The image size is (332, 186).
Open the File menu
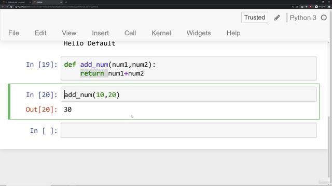pos(14,33)
